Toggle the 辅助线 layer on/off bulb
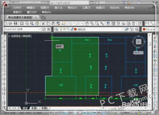Screen dimensions: 159x115 tap(61, 29)
